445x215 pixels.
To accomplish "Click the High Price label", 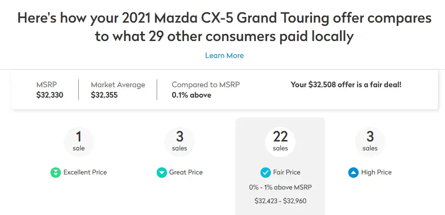I will (x=376, y=173).
